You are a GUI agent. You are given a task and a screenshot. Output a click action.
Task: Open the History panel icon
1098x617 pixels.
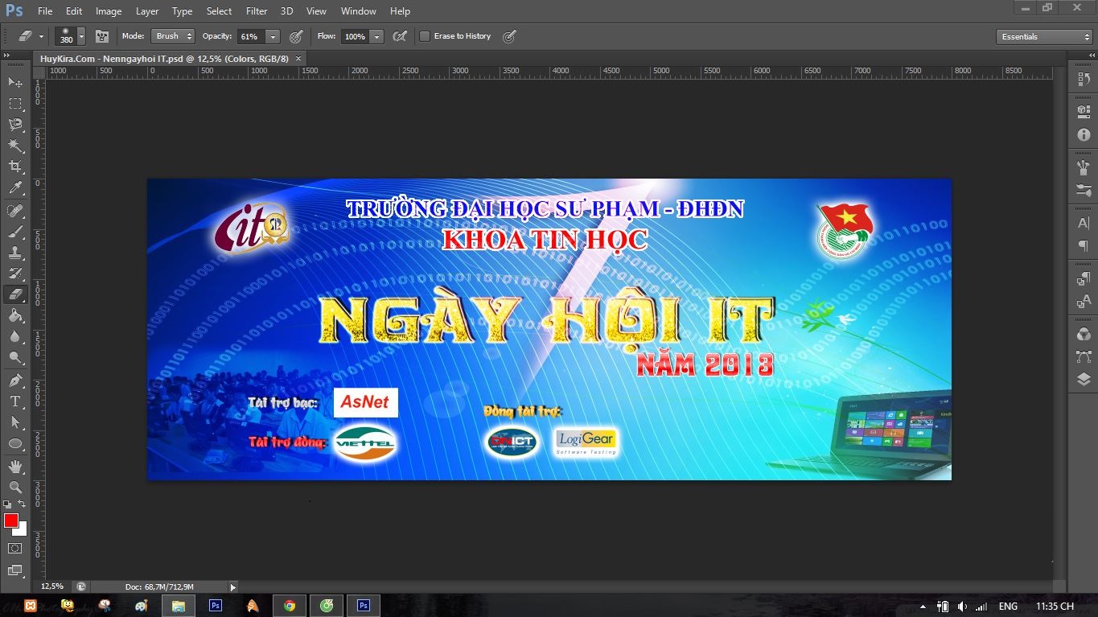tap(1084, 80)
